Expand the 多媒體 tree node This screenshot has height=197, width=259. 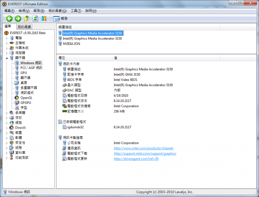pos(7,113)
